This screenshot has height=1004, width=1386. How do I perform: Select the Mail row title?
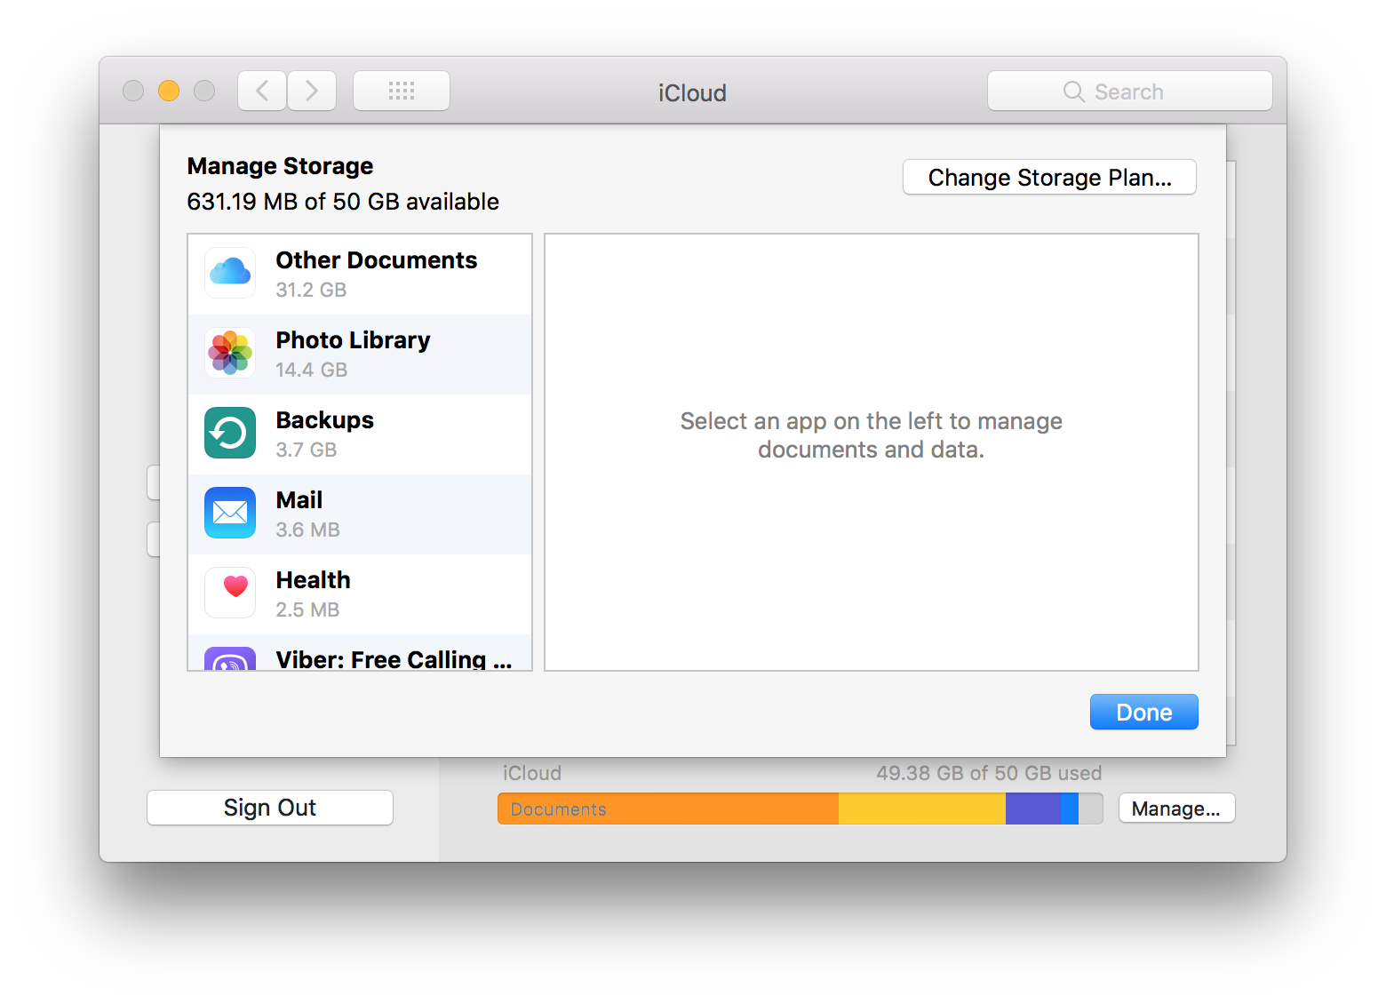coord(299,500)
